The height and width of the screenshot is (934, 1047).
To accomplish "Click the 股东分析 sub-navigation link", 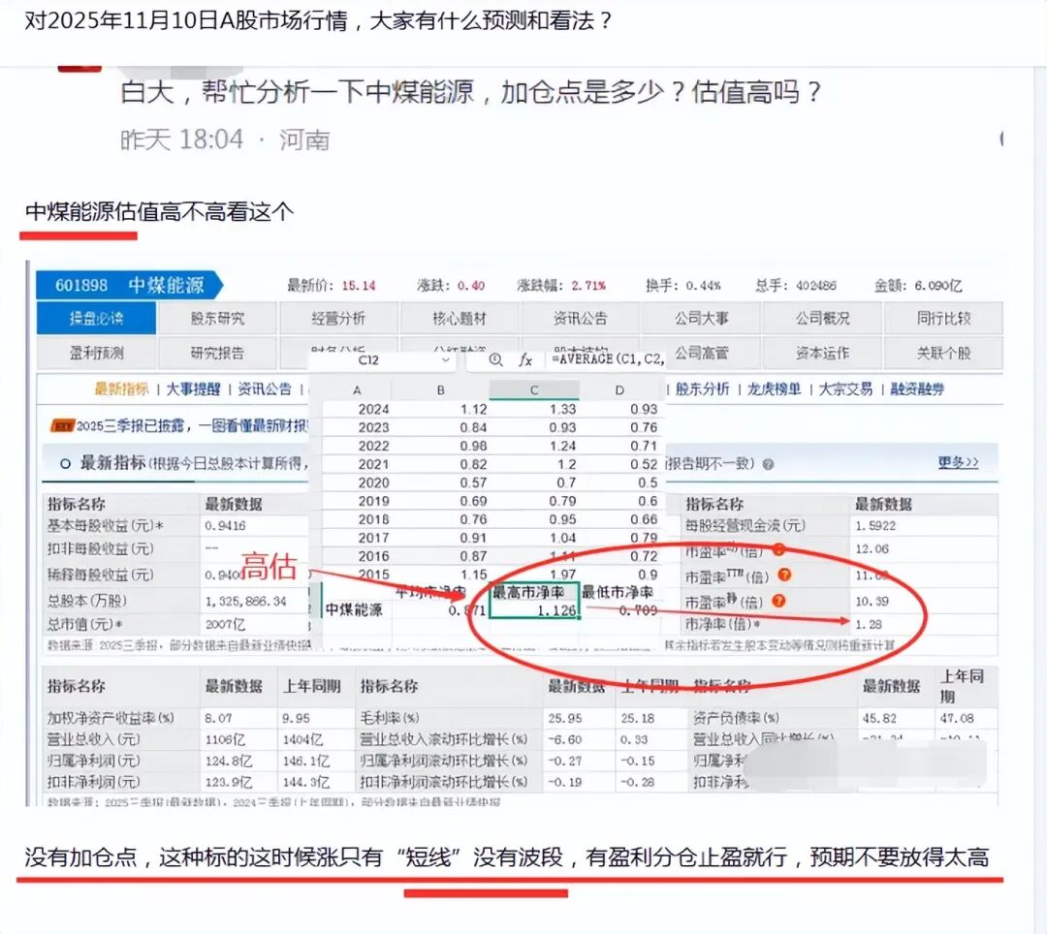I will click(703, 389).
